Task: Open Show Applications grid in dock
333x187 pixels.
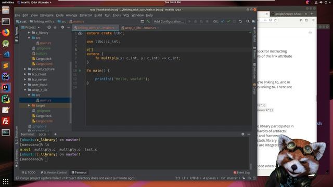Action: [6, 182]
